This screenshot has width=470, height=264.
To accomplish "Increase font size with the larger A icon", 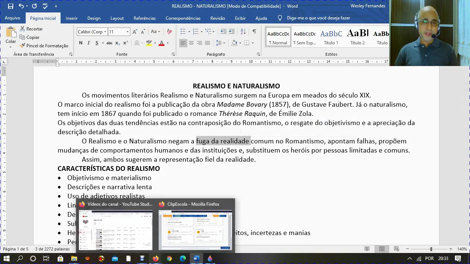I will [135, 32].
